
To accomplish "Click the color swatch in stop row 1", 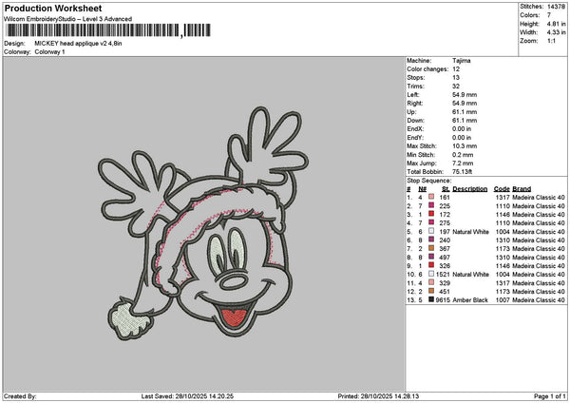I will click(x=431, y=197).
